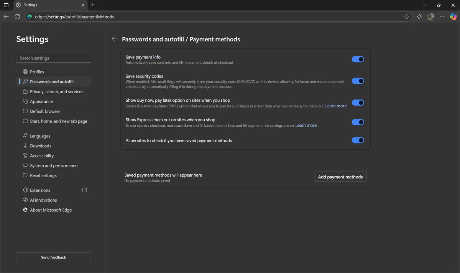Go to Appearance settings
Screen dimensions: 460x273
(41, 102)
